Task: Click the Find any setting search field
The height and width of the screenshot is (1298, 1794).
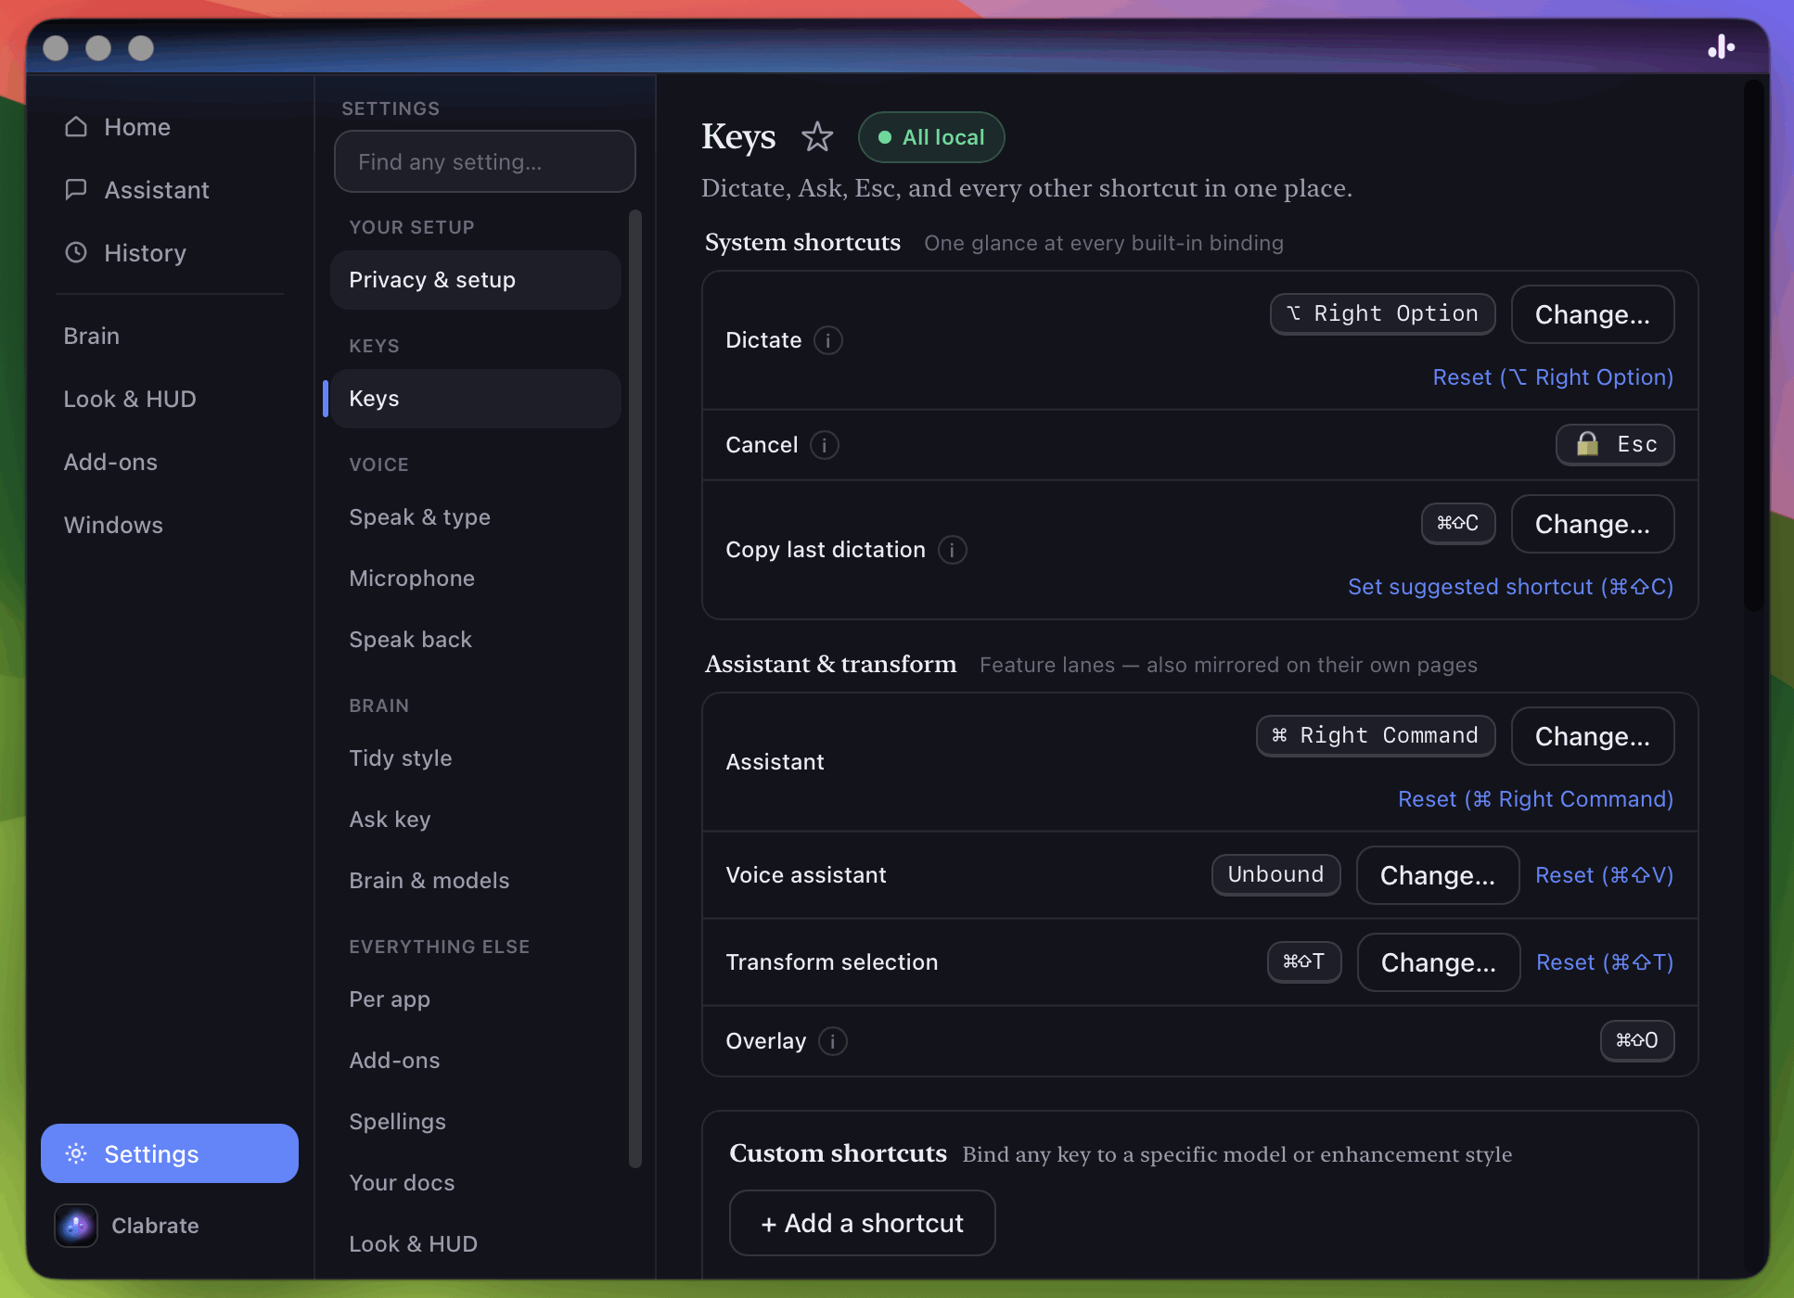Action: pyautogui.click(x=485, y=161)
